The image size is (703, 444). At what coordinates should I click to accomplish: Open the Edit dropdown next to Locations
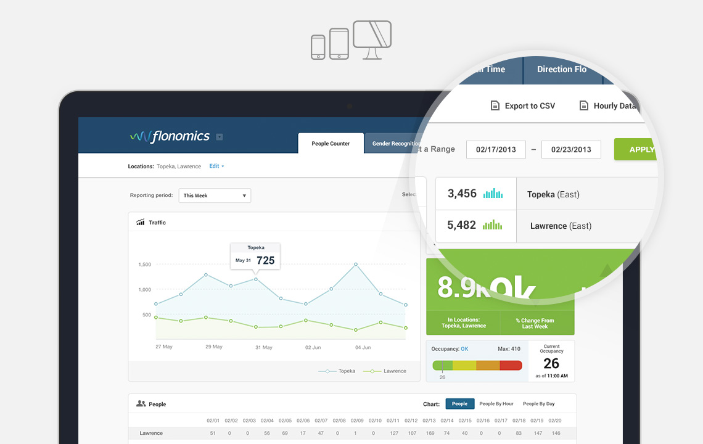[216, 166]
